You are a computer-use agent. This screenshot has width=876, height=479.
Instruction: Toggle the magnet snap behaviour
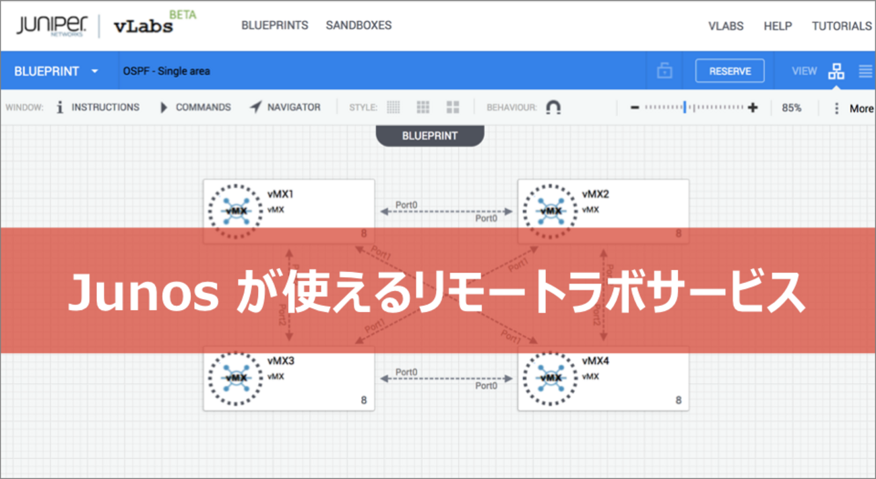click(x=553, y=107)
